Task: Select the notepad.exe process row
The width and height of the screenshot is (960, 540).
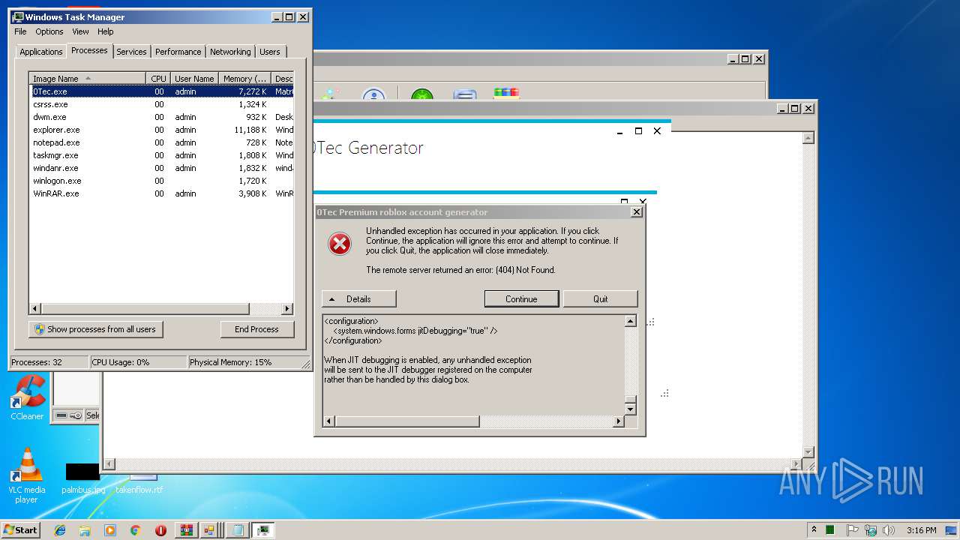Action: (161, 142)
